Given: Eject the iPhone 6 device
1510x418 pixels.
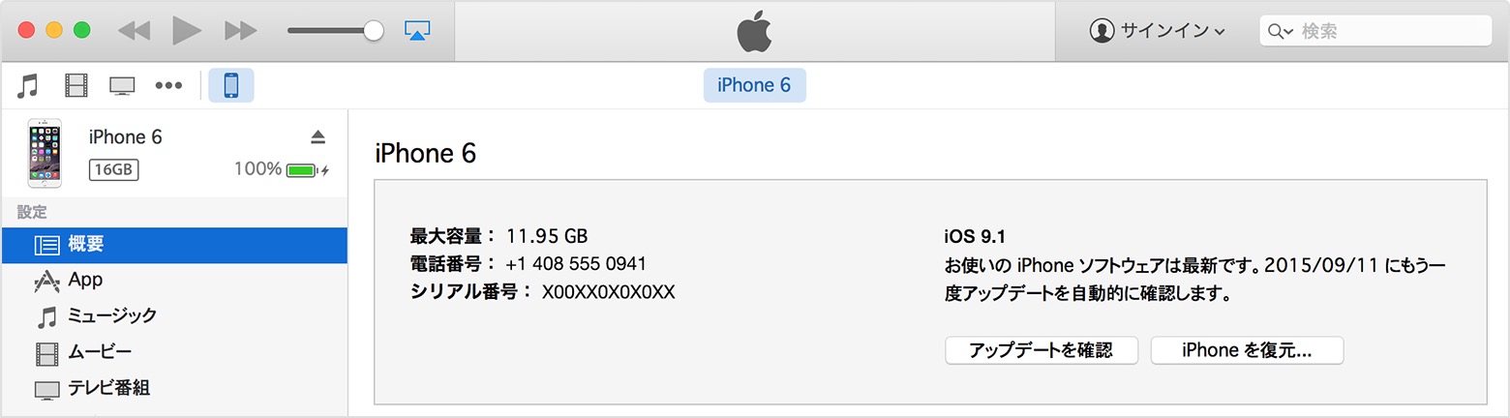Looking at the screenshot, I should pos(318,136).
